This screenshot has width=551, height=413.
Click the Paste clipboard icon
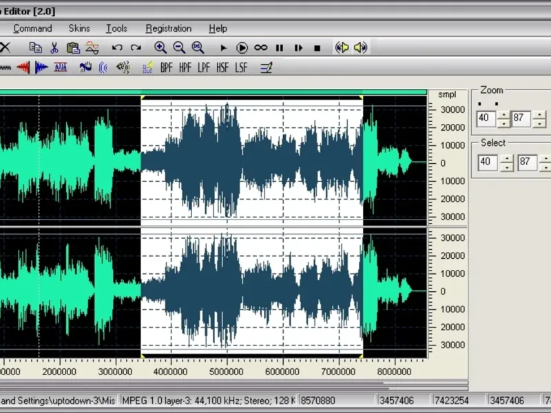(73, 47)
